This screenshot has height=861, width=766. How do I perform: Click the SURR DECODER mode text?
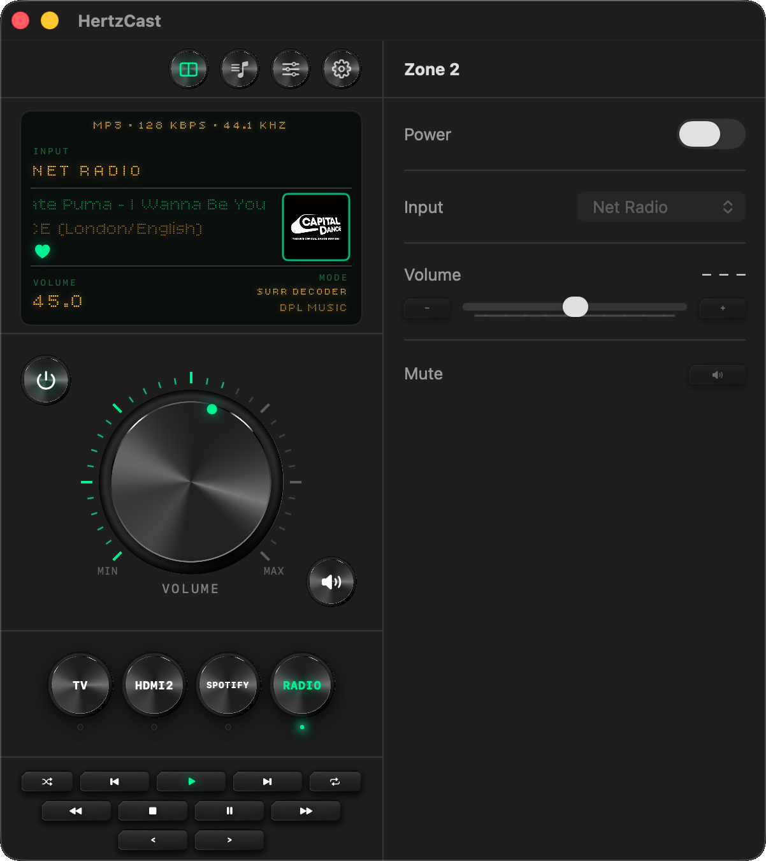pyautogui.click(x=301, y=291)
